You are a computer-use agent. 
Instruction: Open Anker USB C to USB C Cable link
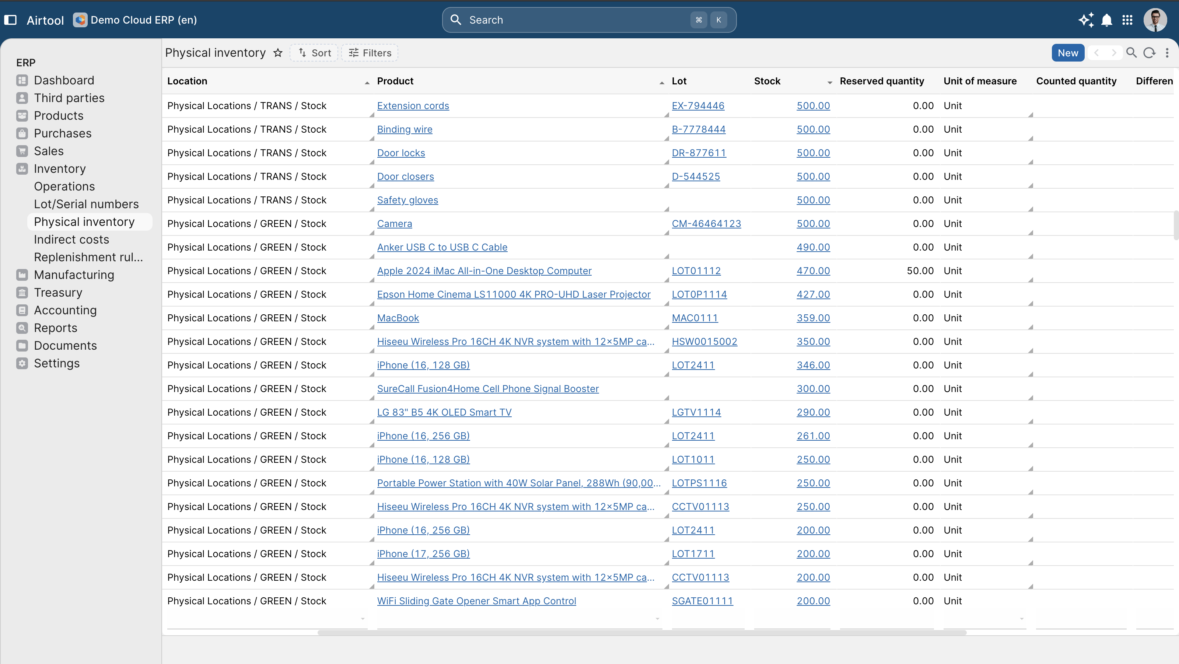click(442, 247)
